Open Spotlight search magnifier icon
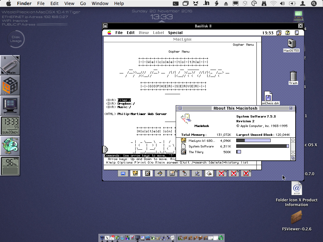Screen dimensions: 323x242 pyautogui.click(x=314, y=3)
